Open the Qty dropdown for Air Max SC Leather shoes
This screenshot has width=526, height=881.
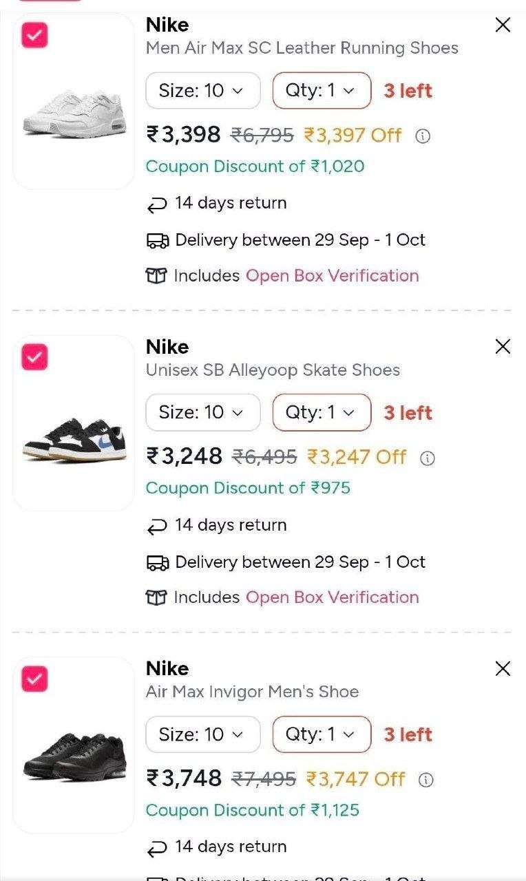(x=322, y=91)
